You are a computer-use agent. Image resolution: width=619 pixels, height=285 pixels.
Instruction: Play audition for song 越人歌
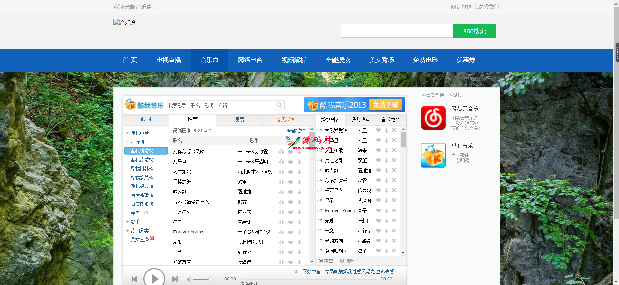281,192
